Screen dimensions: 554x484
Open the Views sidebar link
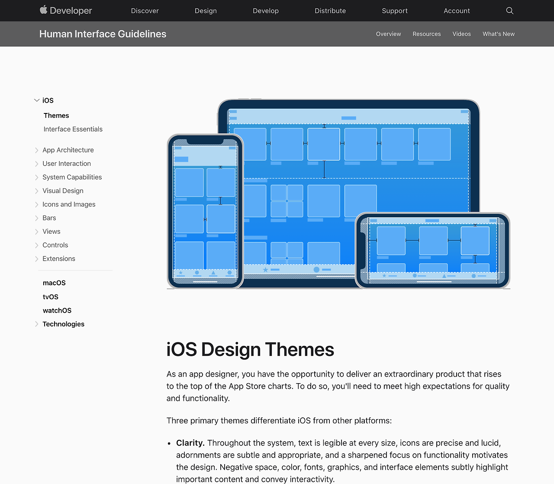click(52, 232)
